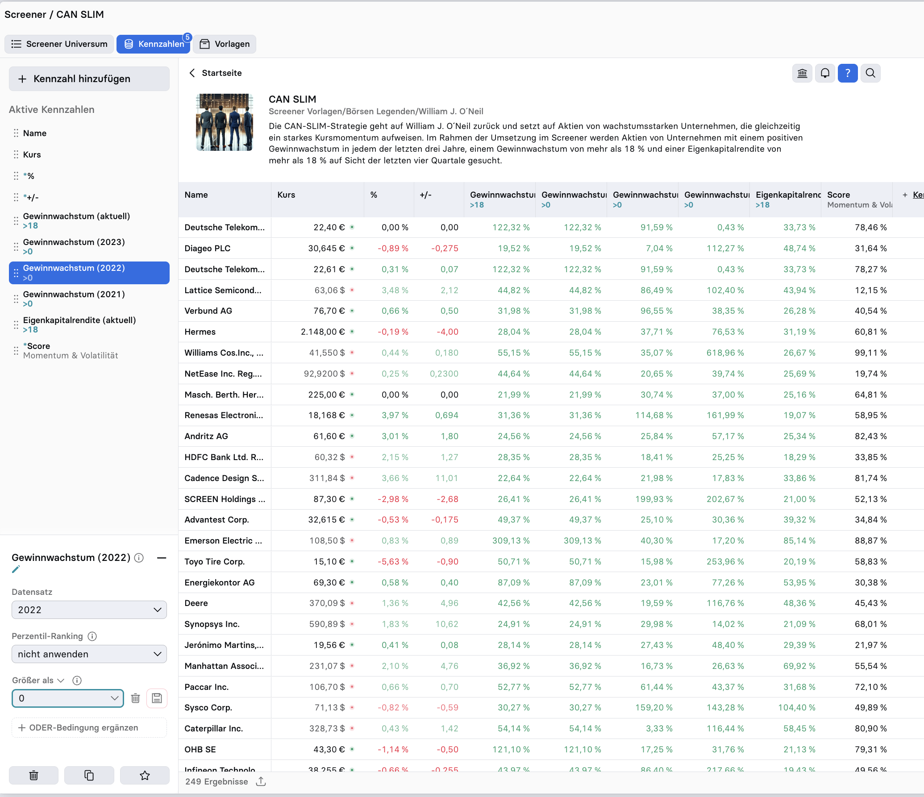This screenshot has width=924, height=797.
Task: Open the Datensatz 2022 dropdown
Action: point(89,610)
